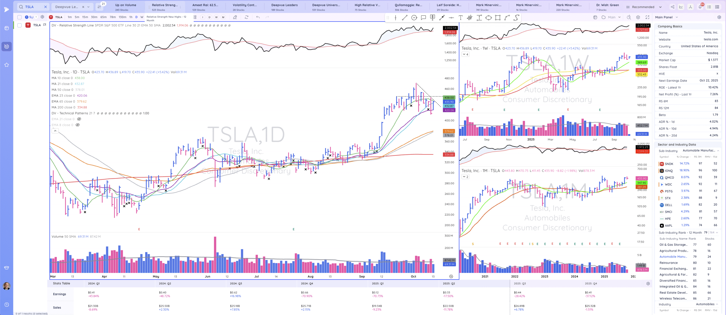Viewport: 726px width, 315px height.
Task: Collapse the indicator legend chevron on daily chart
Action: click(55, 131)
